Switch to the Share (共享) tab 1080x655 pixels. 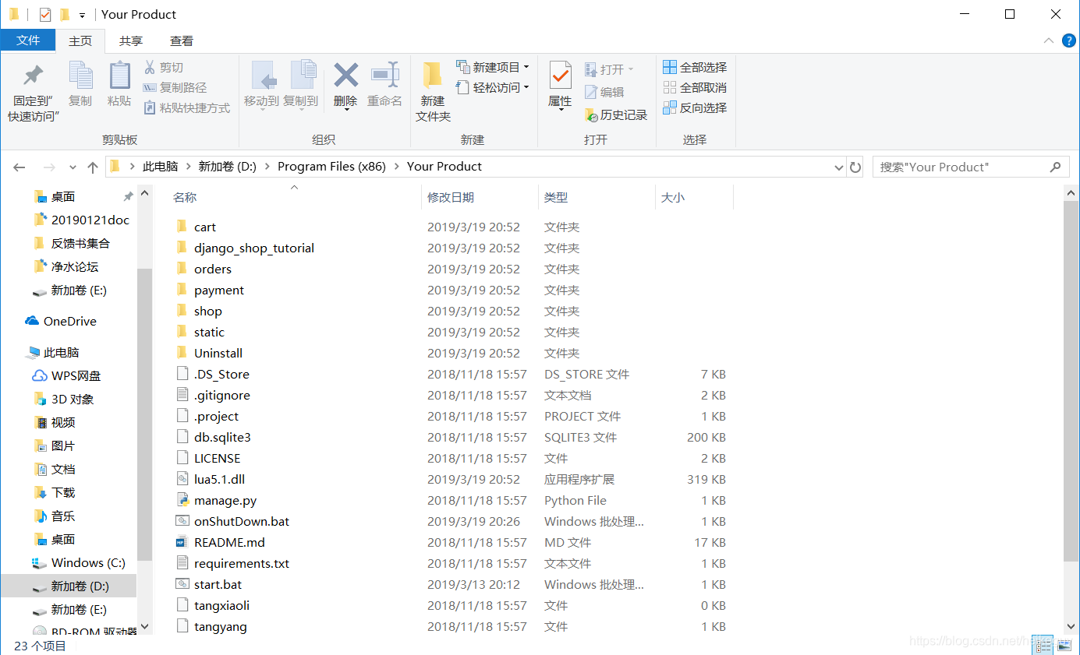click(131, 40)
